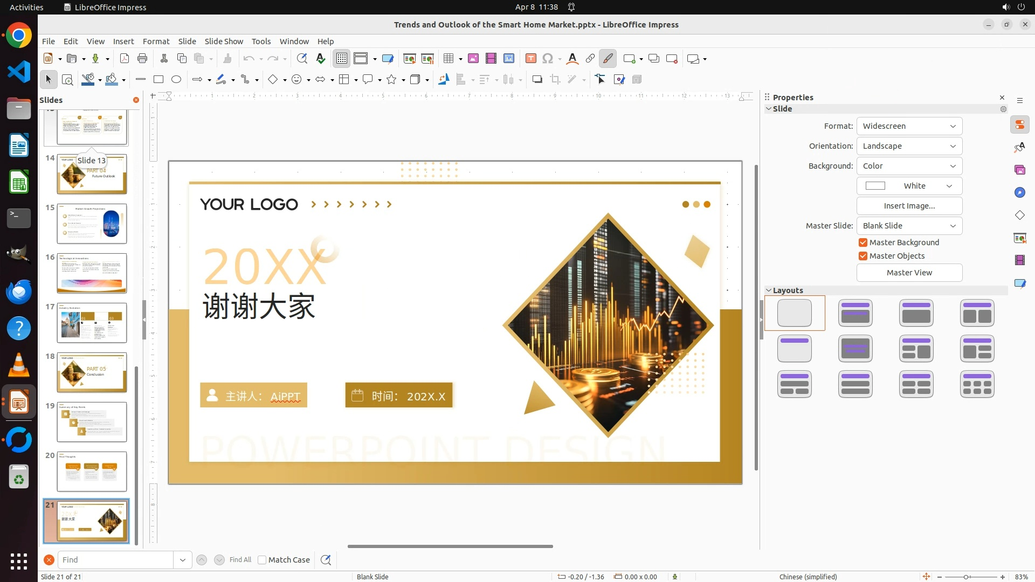1035x582 pixels.
Task: Open the slide Format Widescreen dropdown
Action: (x=909, y=126)
